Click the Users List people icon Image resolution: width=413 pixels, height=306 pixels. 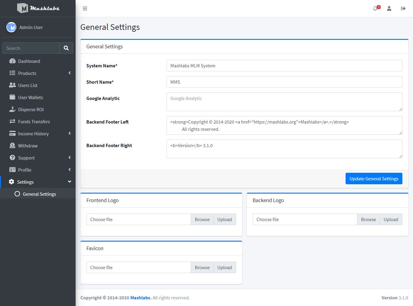click(12, 85)
